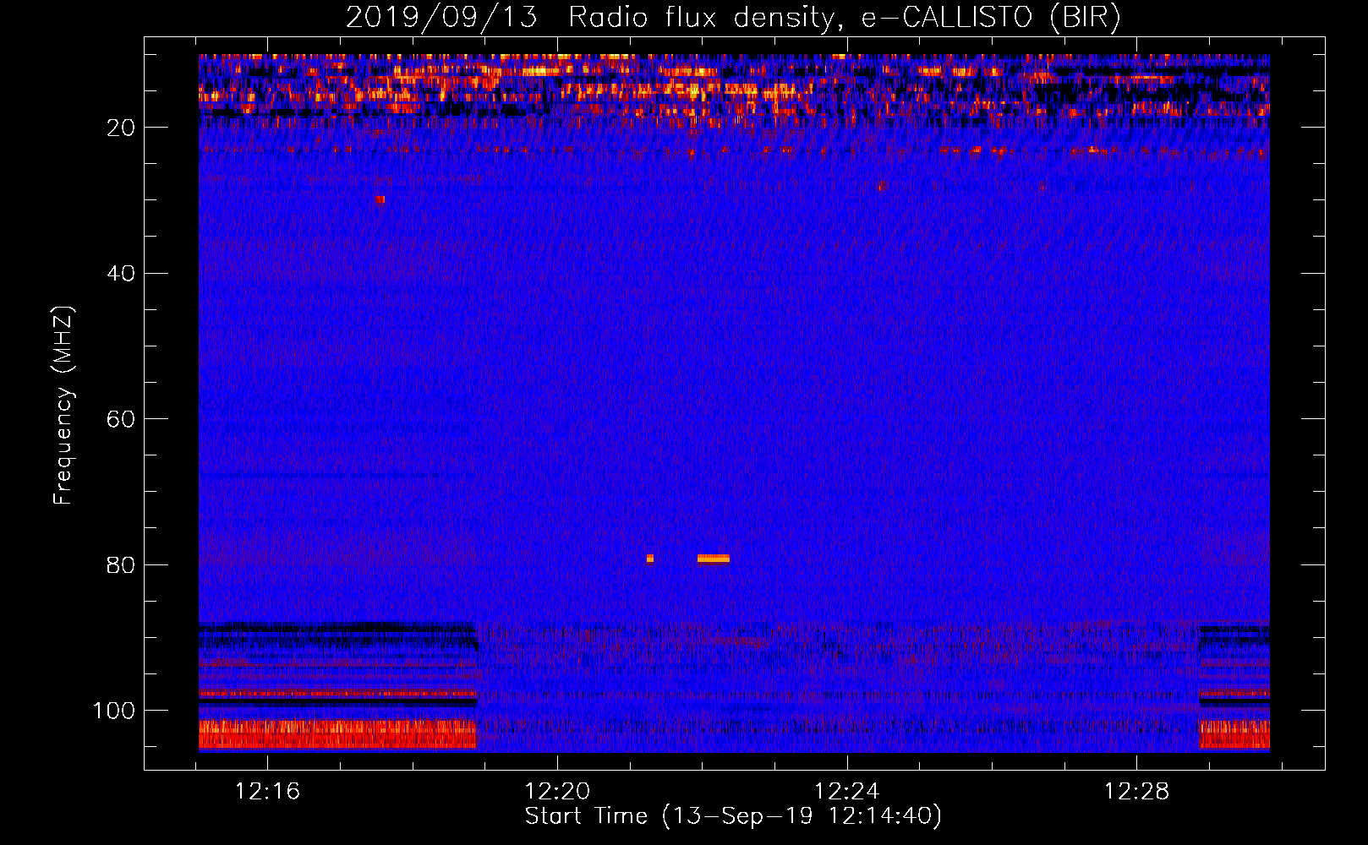Click the '80' frequency tick label

pyautogui.click(x=122, y=565)
